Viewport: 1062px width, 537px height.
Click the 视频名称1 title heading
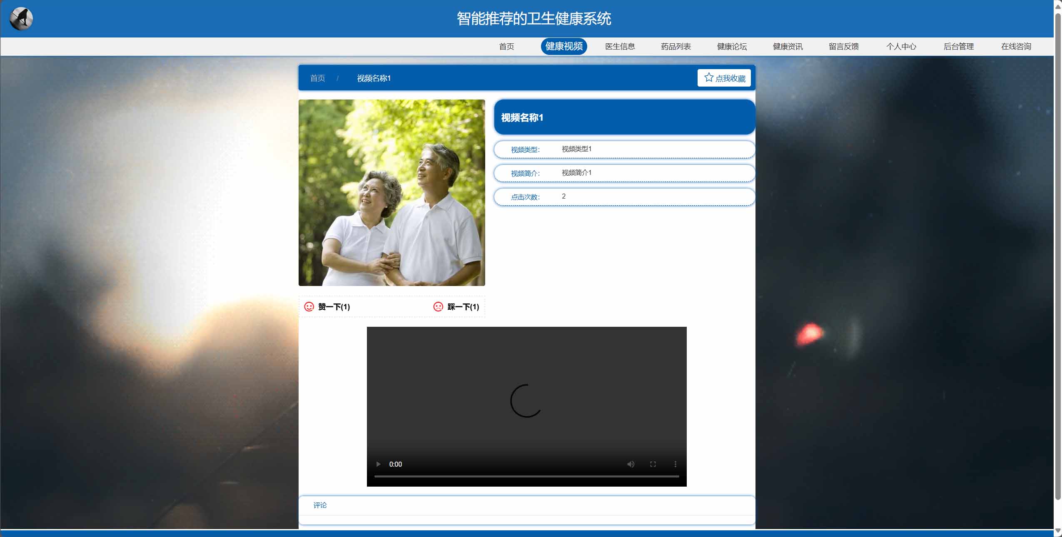click(522, 118)
